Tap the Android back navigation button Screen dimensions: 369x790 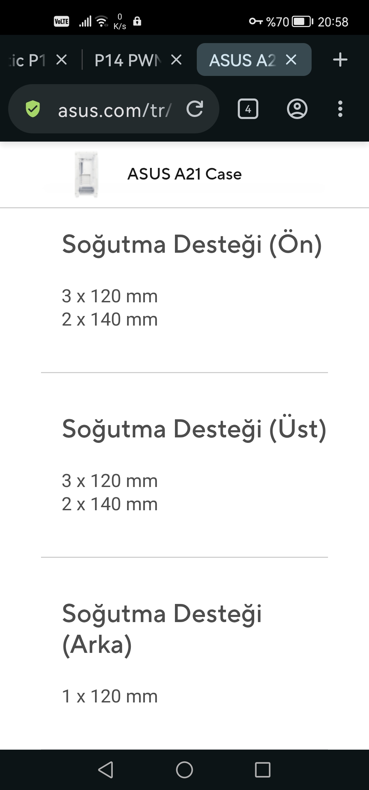point(106,770)
